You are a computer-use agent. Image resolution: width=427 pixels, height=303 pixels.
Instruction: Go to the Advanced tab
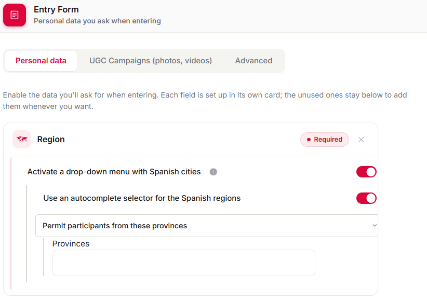[254, 61]
